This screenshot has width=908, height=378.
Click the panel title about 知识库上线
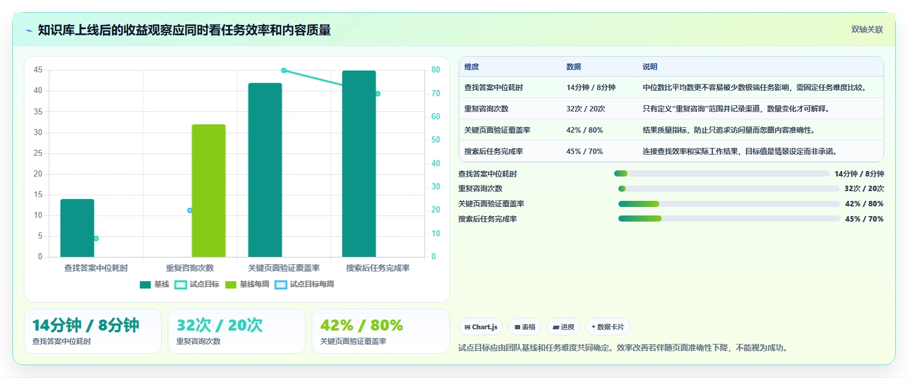pyautogui.click(x=184, y=30)
